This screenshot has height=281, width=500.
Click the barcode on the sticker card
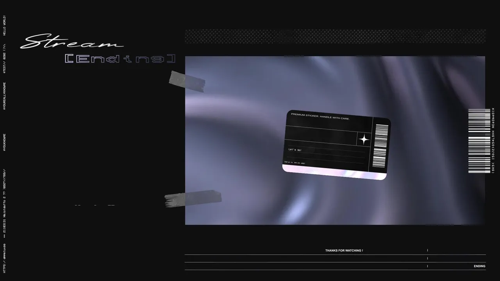point(380,146)
